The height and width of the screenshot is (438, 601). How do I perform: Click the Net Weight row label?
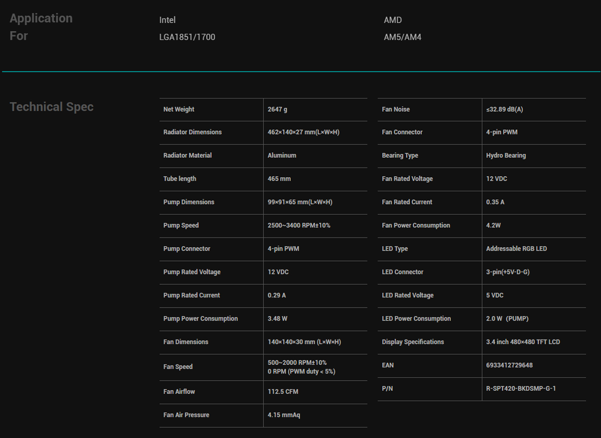click(179, 109)
